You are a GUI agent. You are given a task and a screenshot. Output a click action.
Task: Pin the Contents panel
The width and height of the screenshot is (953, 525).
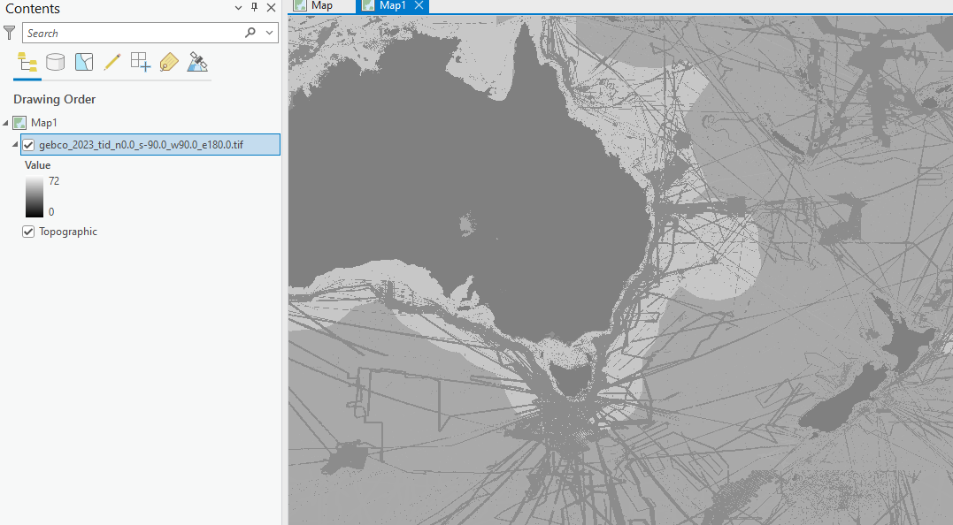[x=254, y=8]
